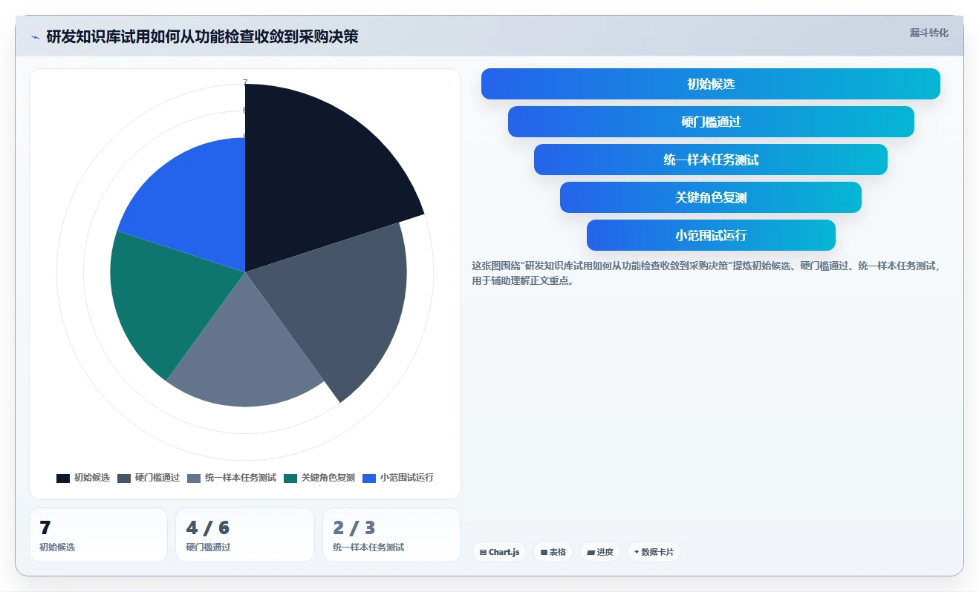The width and height of the screenshot is (979, 592).
Task: Click the 表格 tag chip
Action: point(553,552)
